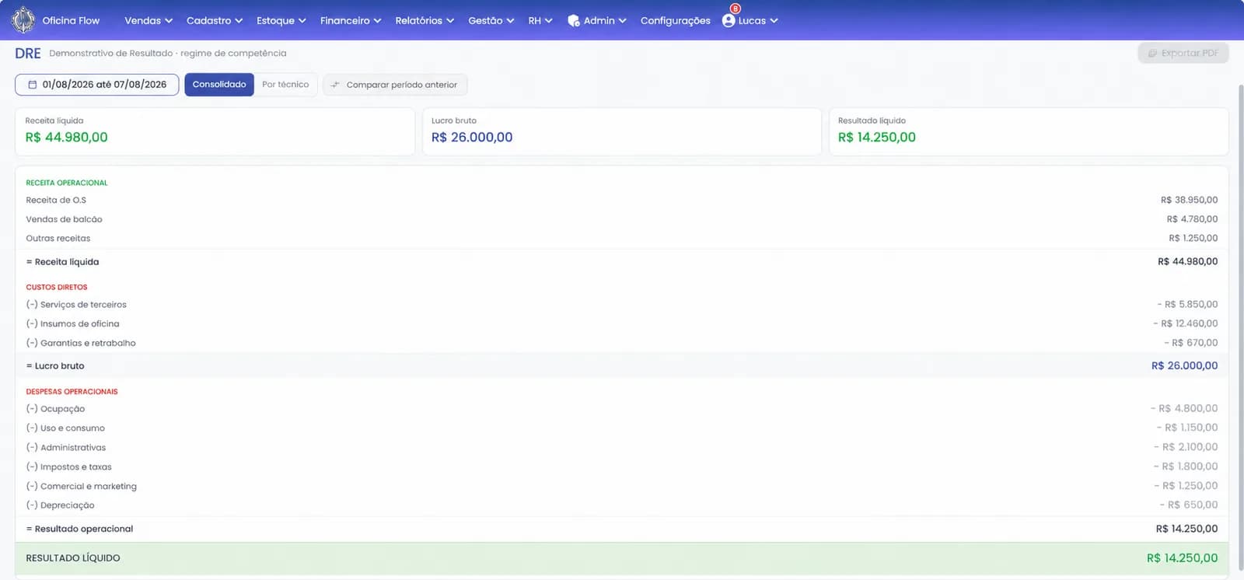
Task: Select the Depreciação row
Action: (622, 505)
